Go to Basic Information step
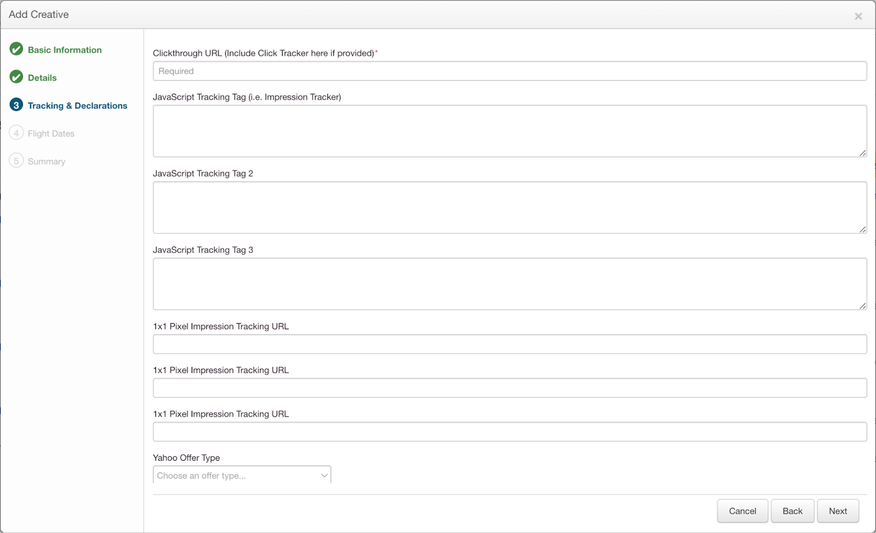 (65, 50)
